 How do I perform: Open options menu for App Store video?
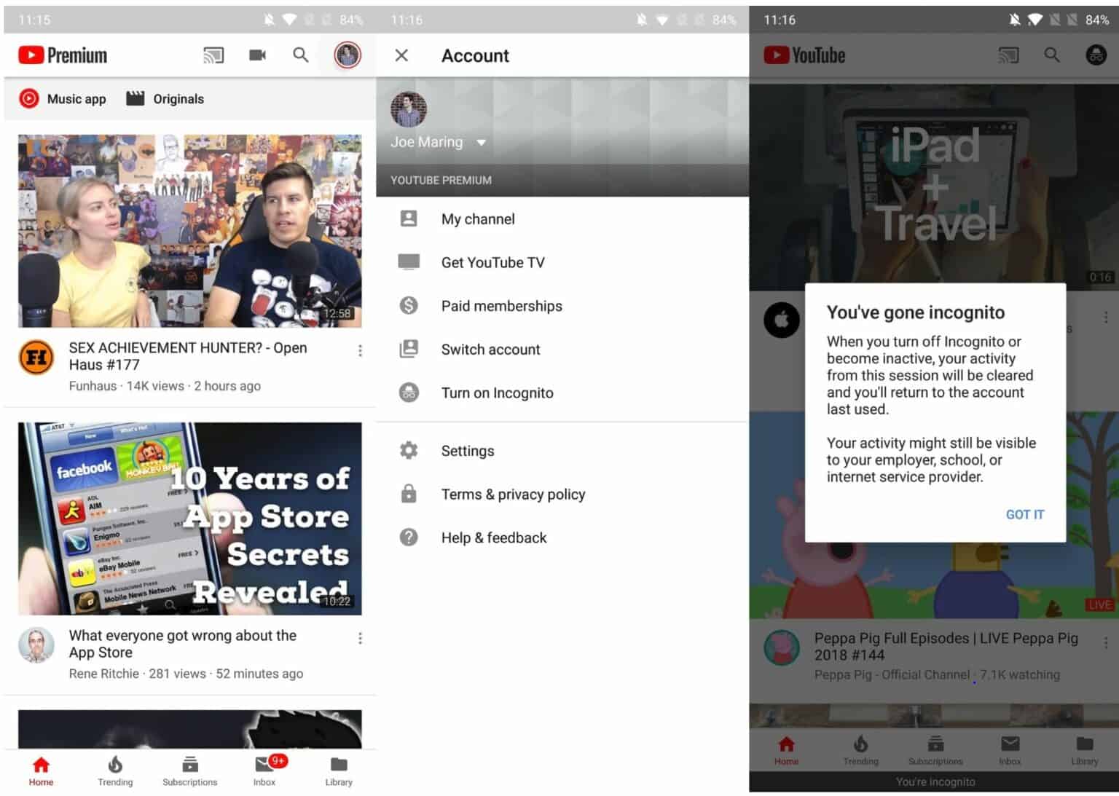pos(360,639)
